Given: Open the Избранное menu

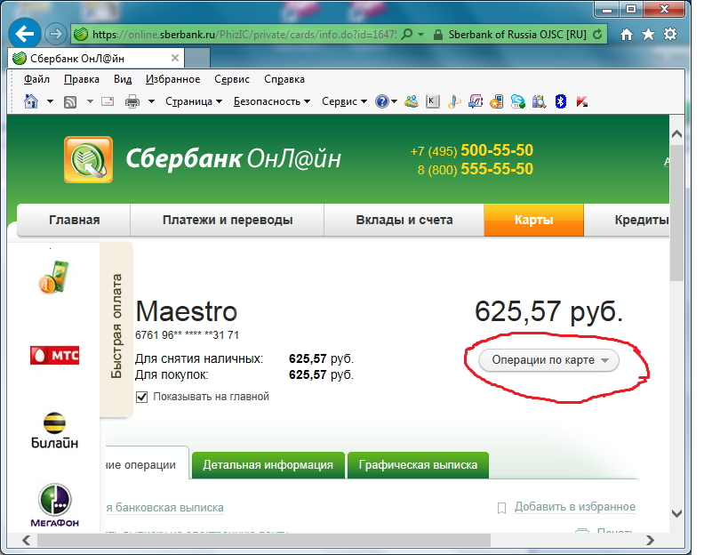Looking at the screenshot, I should click(x=172, y=79).
